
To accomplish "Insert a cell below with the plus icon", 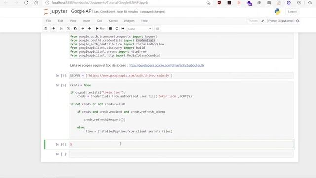I will tap(54, 29).
